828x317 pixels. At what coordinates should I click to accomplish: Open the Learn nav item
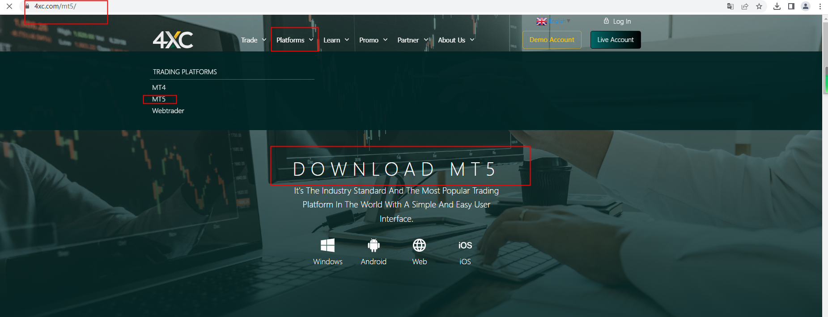point(331,40)
